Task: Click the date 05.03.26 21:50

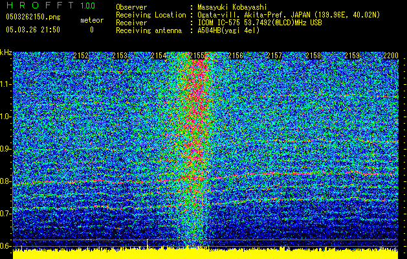Action: [33, 30]
